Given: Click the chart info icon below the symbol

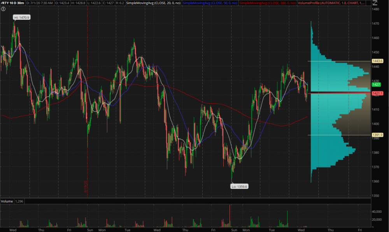Looking at the screenshot, I should (4, 9).
